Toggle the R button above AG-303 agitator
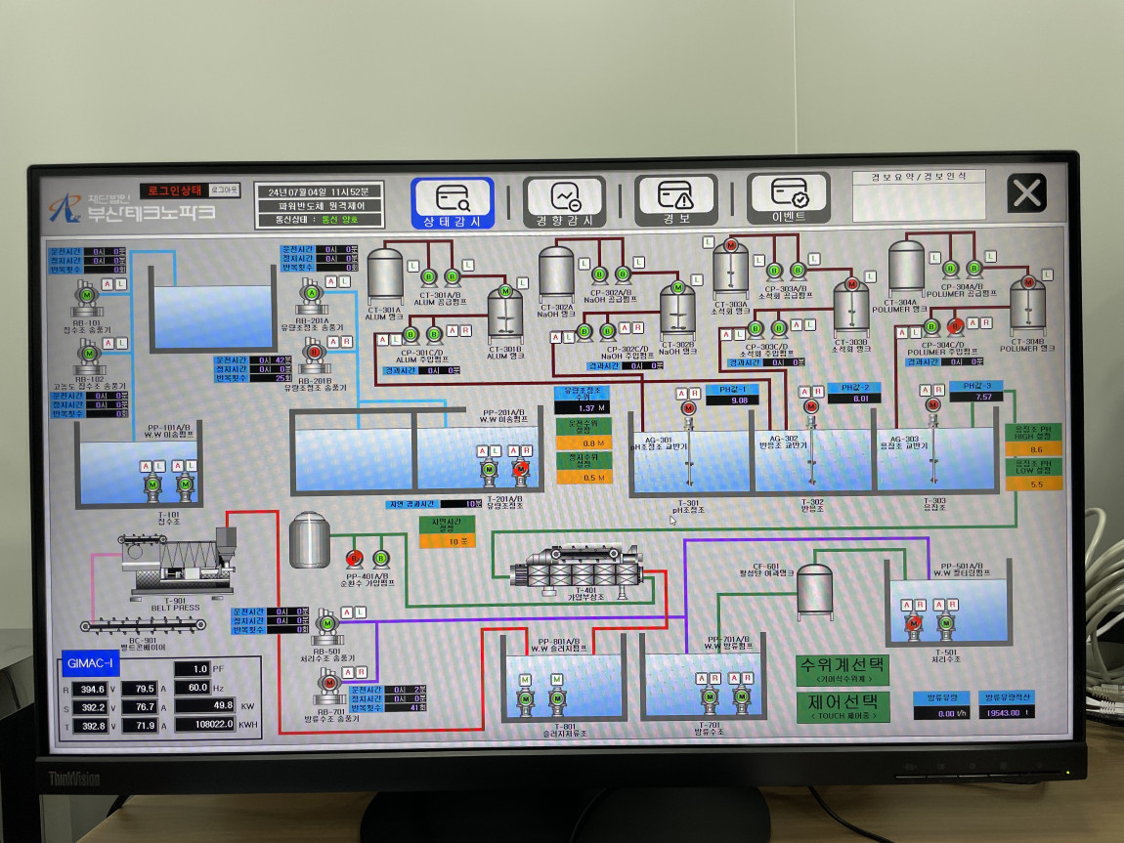Image resolution: width=1124 pixels, height=843 pixels. [938, 390]
